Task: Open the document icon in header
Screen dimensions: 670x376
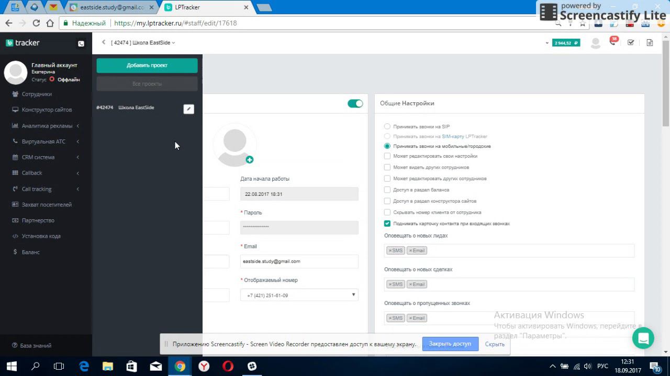Action: tap(650, 43)
